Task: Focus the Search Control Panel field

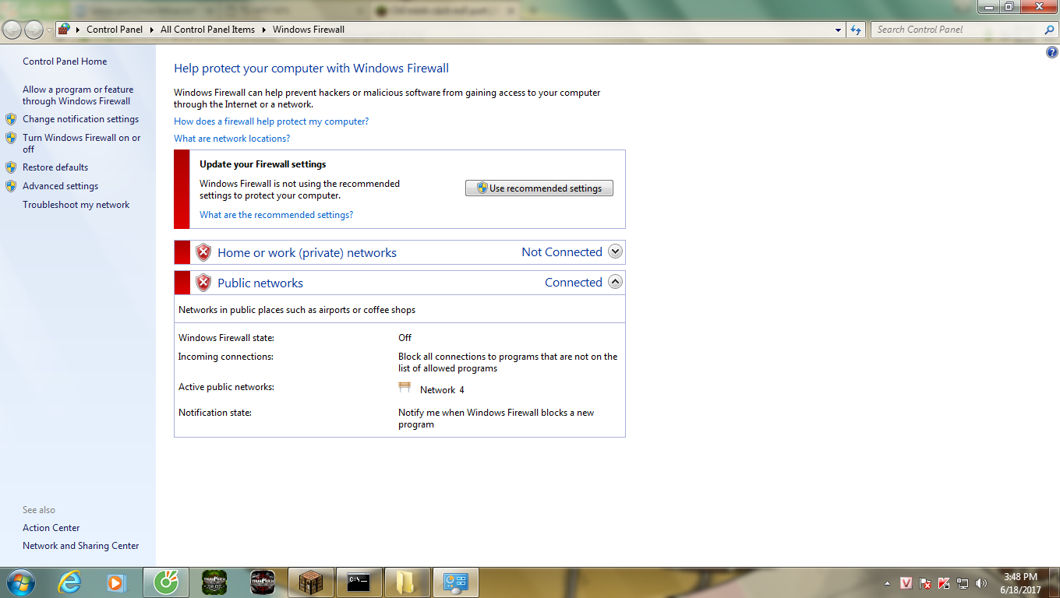Action: click(957, 30)
